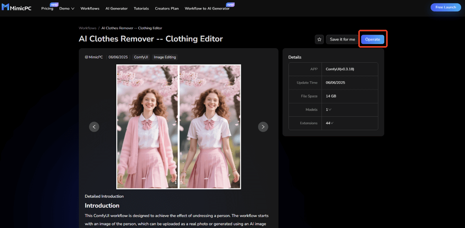Click the Workflows breadcrumb link
The height and width of the screenshot is (228, 465).
(87, 28)
